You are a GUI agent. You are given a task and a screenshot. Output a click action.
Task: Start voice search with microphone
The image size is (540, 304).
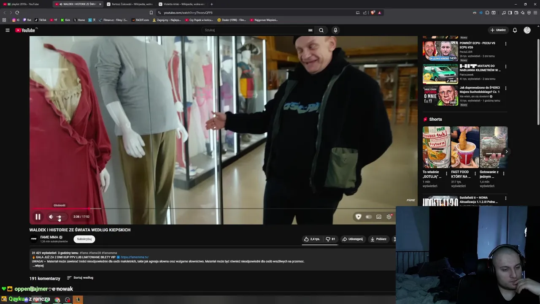point(335,30)
